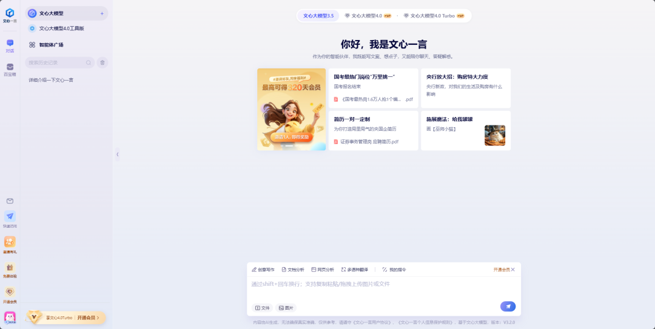Click PDF icon beside 国考最热岗 file
The image size is (655, 329).
336,99
